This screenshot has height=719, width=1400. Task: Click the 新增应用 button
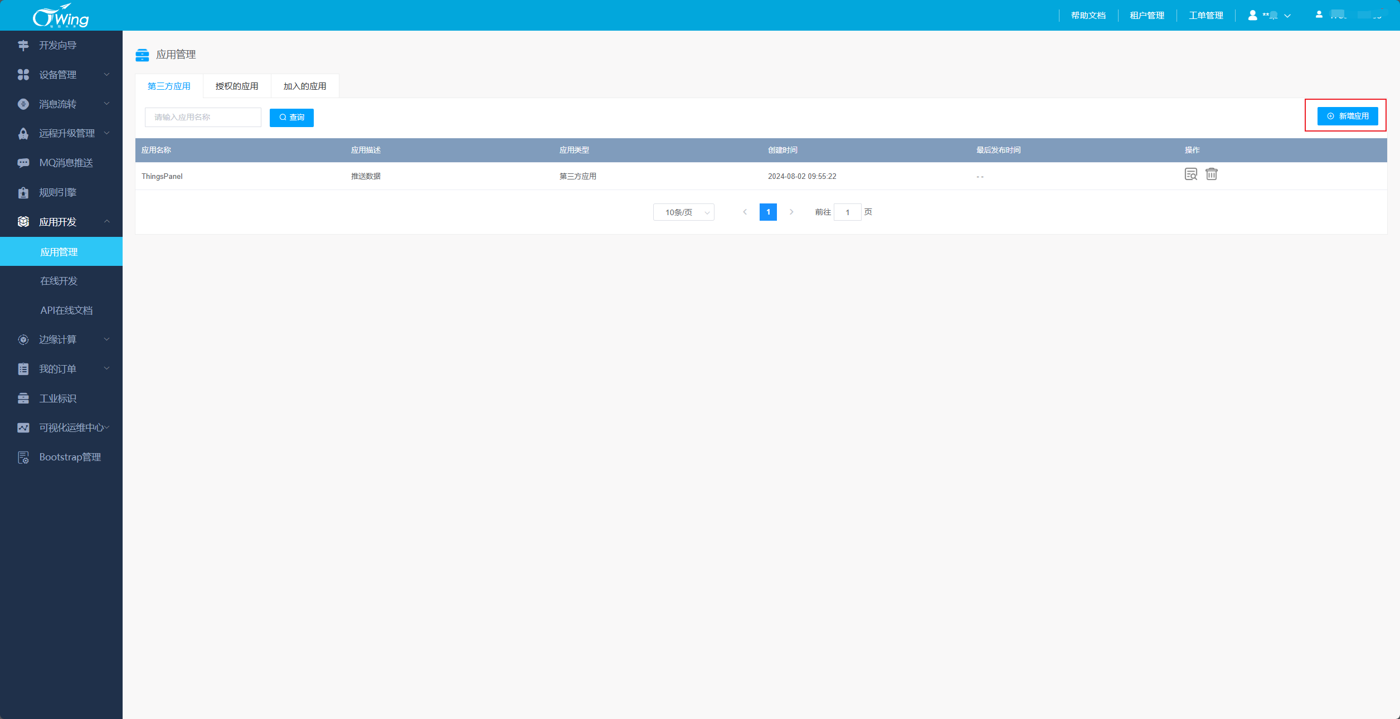pyautogui.click(x=1347, y=116)
